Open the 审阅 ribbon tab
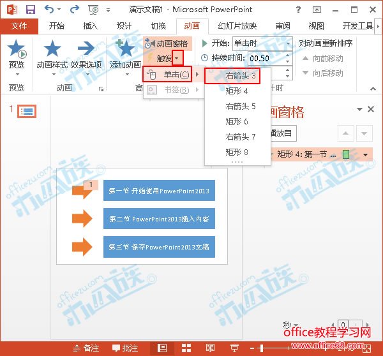Image resolution: width=383 pixels, height=356 pixels. [283, 26]
